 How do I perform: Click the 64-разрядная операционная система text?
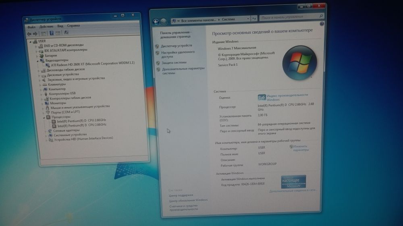tap(284, 124)
